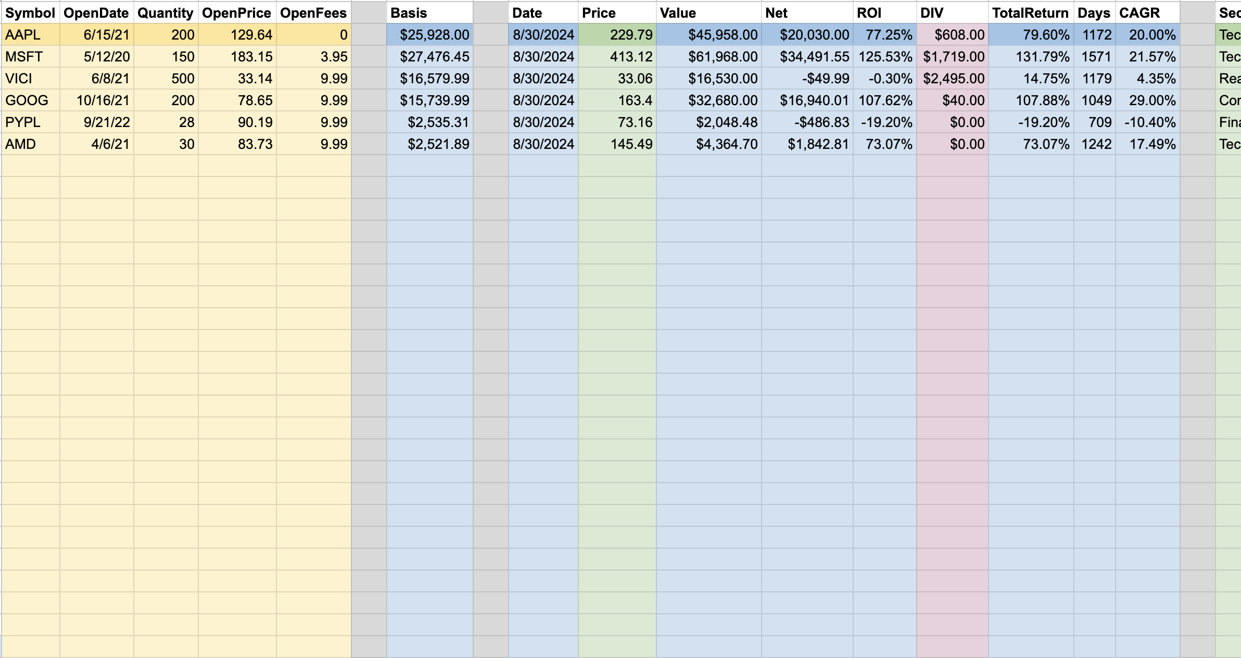Select the AAPL symbol cell
1241x658 pixels.
coord(31,35)
